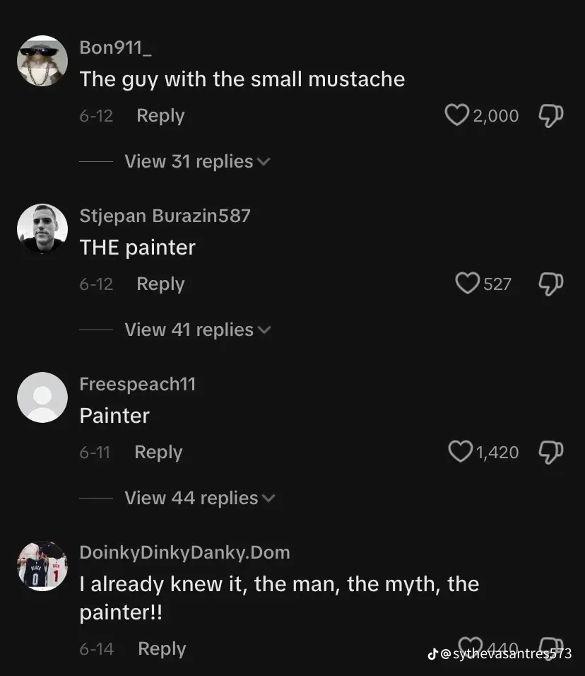Reply to Stjepan Burazin587's comment
This screenshot has height=676, width=585.
(x=160, y=284)
